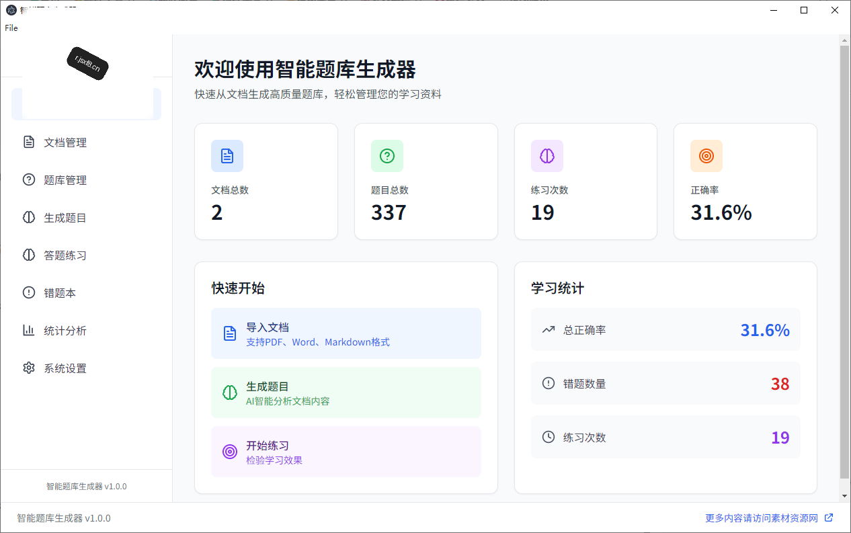The height and width of the screenshot is (533, 851).
Task: Click the trend arrow icon beside 总正确率
Action: click(x=549, y=330)
